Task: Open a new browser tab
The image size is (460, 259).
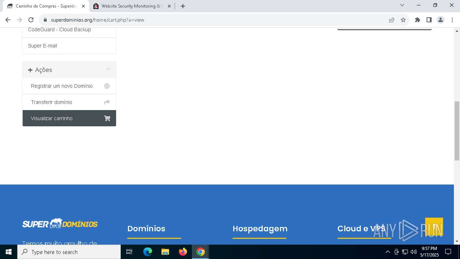Action: pyautogui.click(x=183, y=6)
